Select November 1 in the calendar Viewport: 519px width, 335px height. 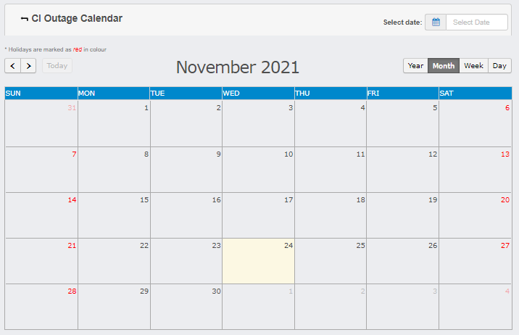(x=114, y=123)
